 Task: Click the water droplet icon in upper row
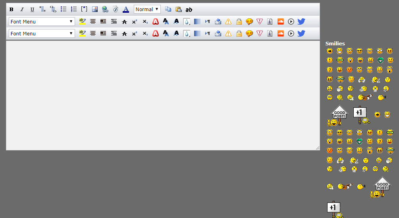pos(187,21)
